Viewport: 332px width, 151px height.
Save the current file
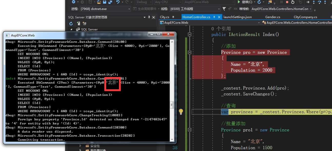coord(105,2)
